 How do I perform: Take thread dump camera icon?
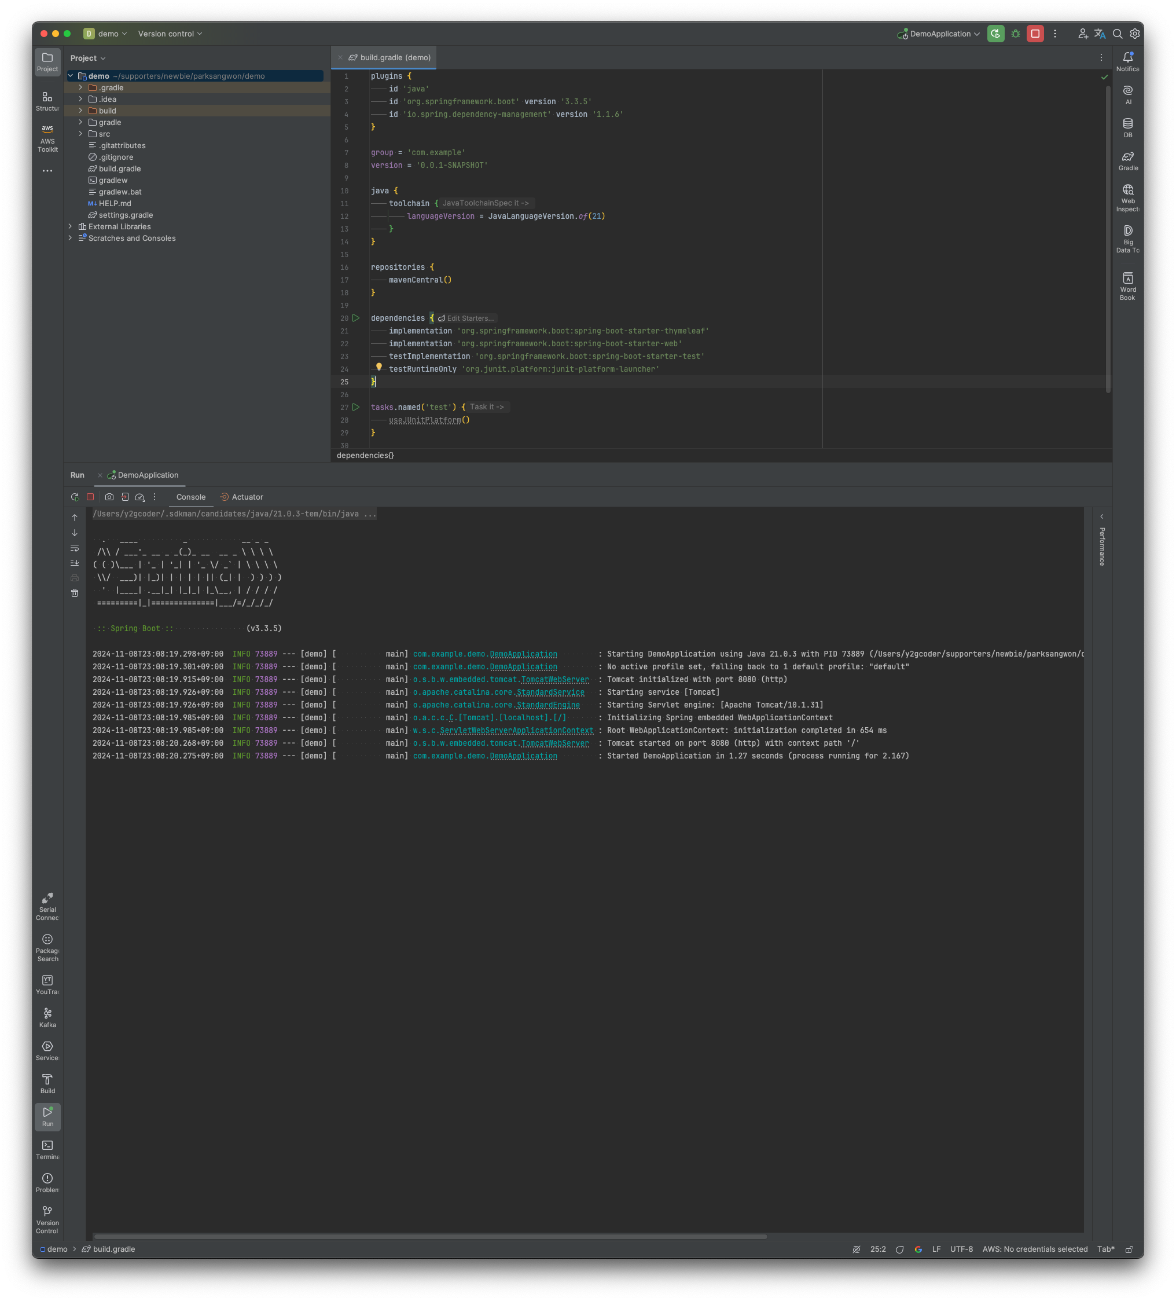109,497
